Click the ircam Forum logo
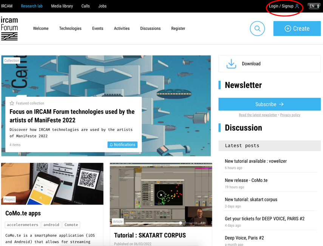Viewport: 323px width, 246px height. (9, 28)
